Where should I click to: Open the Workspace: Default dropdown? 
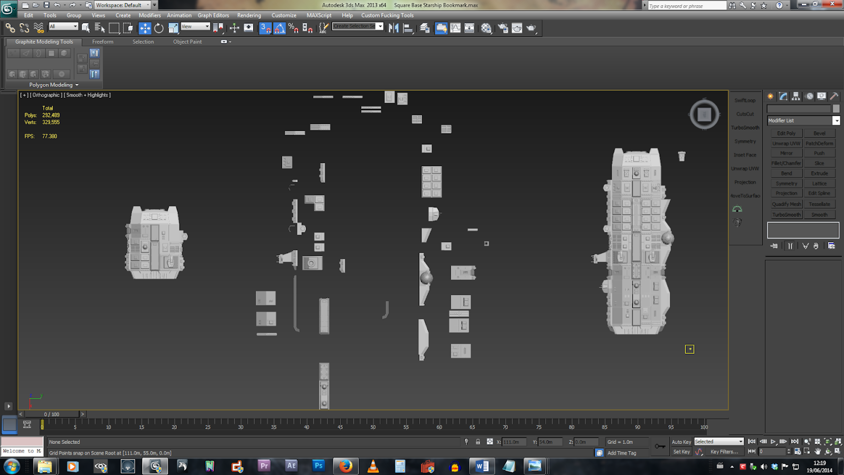(122, 5)
